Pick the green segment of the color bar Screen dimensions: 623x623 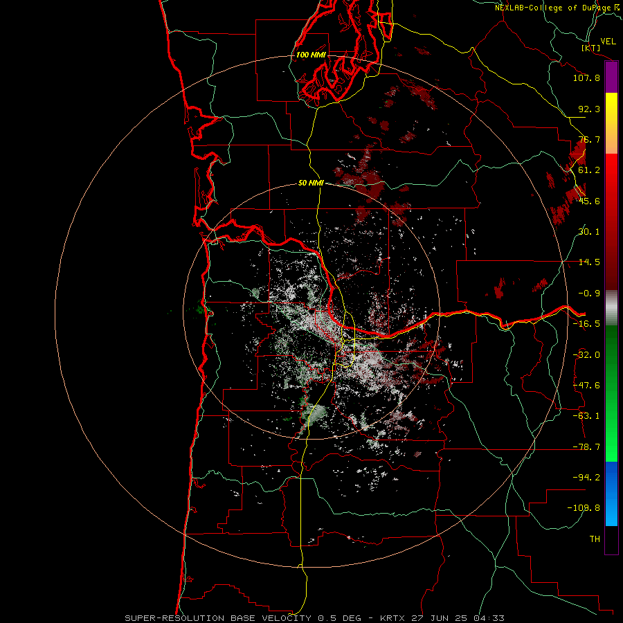pos(611,393)
